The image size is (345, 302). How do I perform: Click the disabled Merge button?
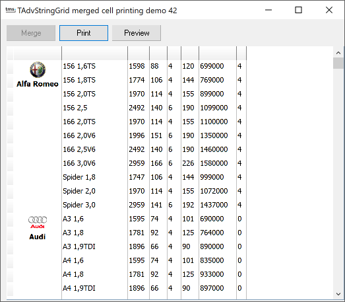[31, 33]
